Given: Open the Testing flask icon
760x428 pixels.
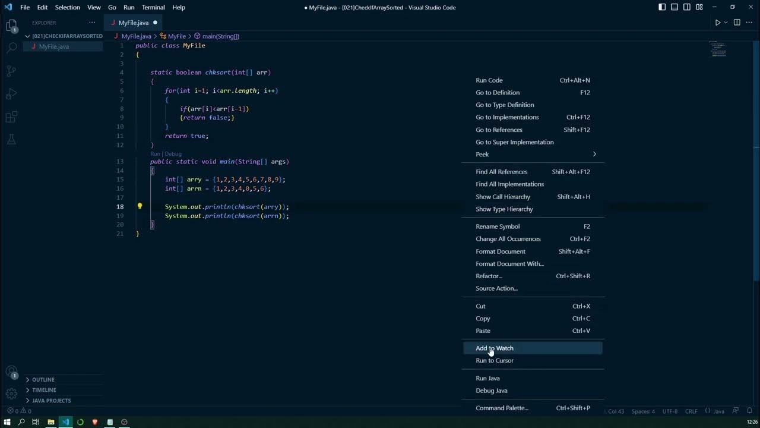Looking at the screenshot, I should click(x=11, y=140).
